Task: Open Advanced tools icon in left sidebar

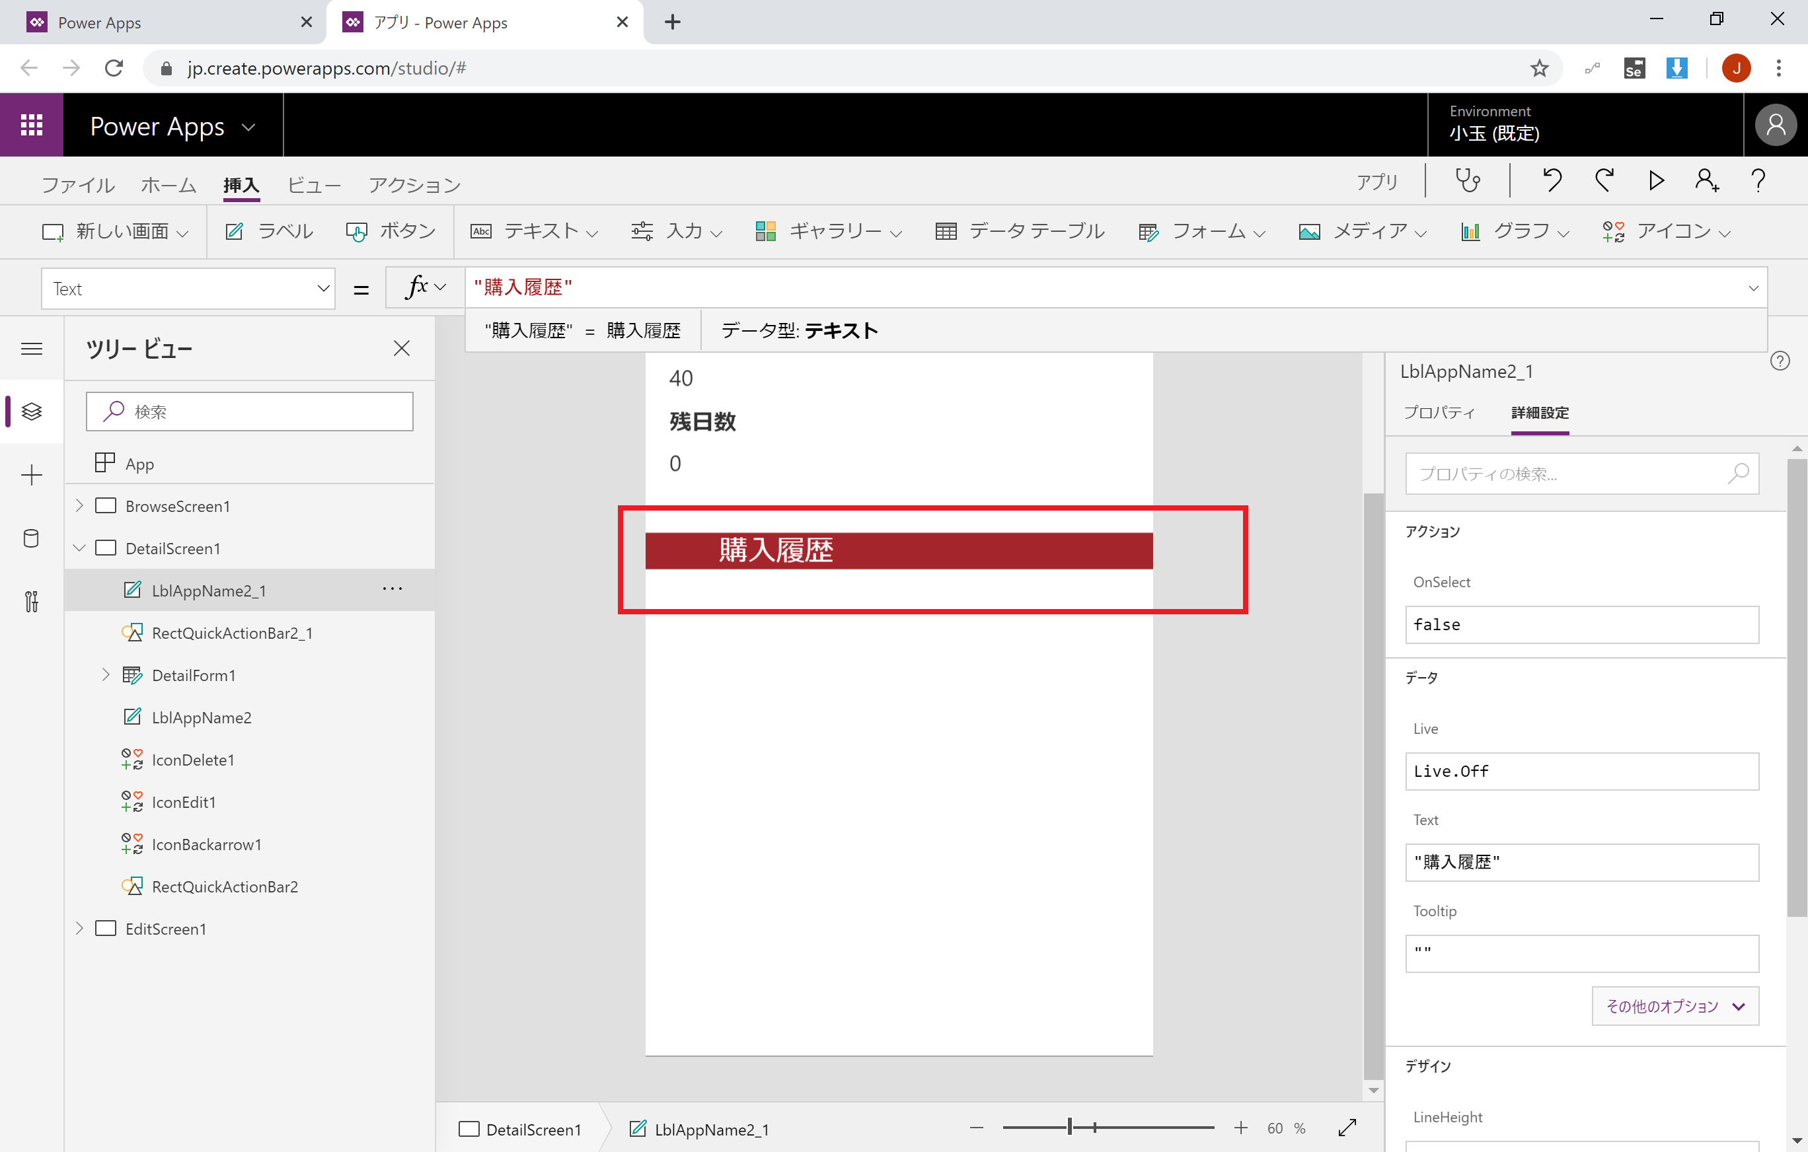Action: [32, 601]
